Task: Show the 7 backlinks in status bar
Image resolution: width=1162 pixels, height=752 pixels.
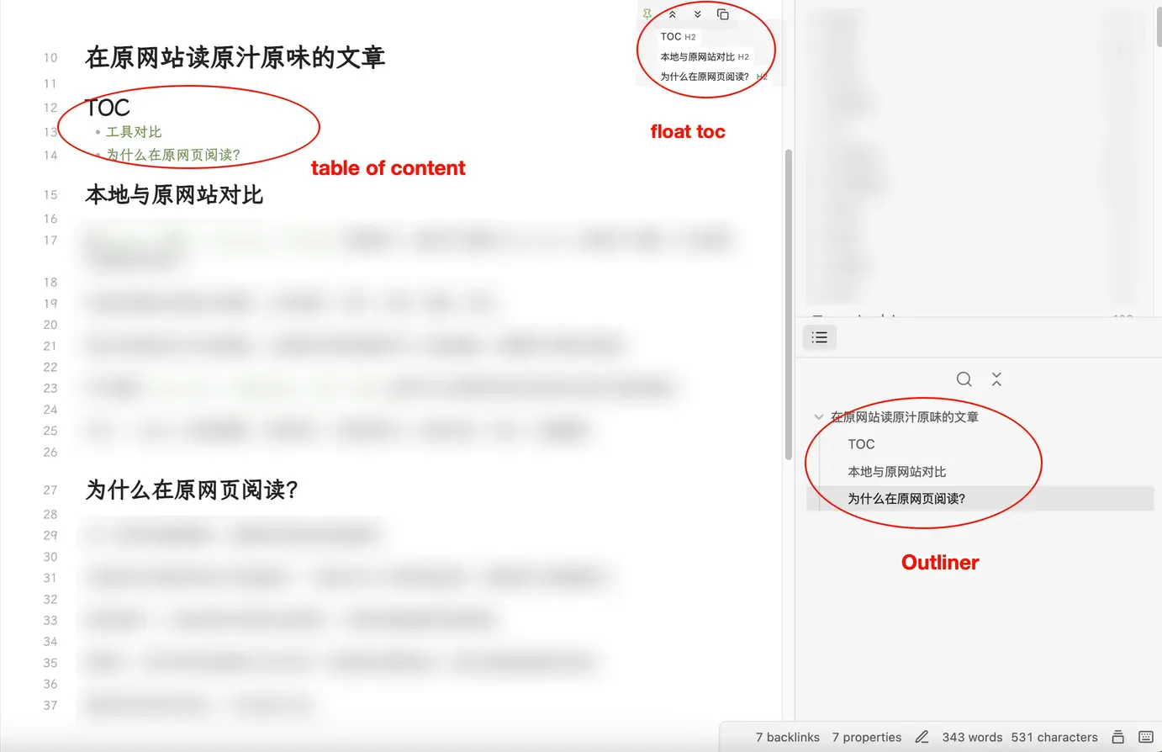Action: (787, 737)
